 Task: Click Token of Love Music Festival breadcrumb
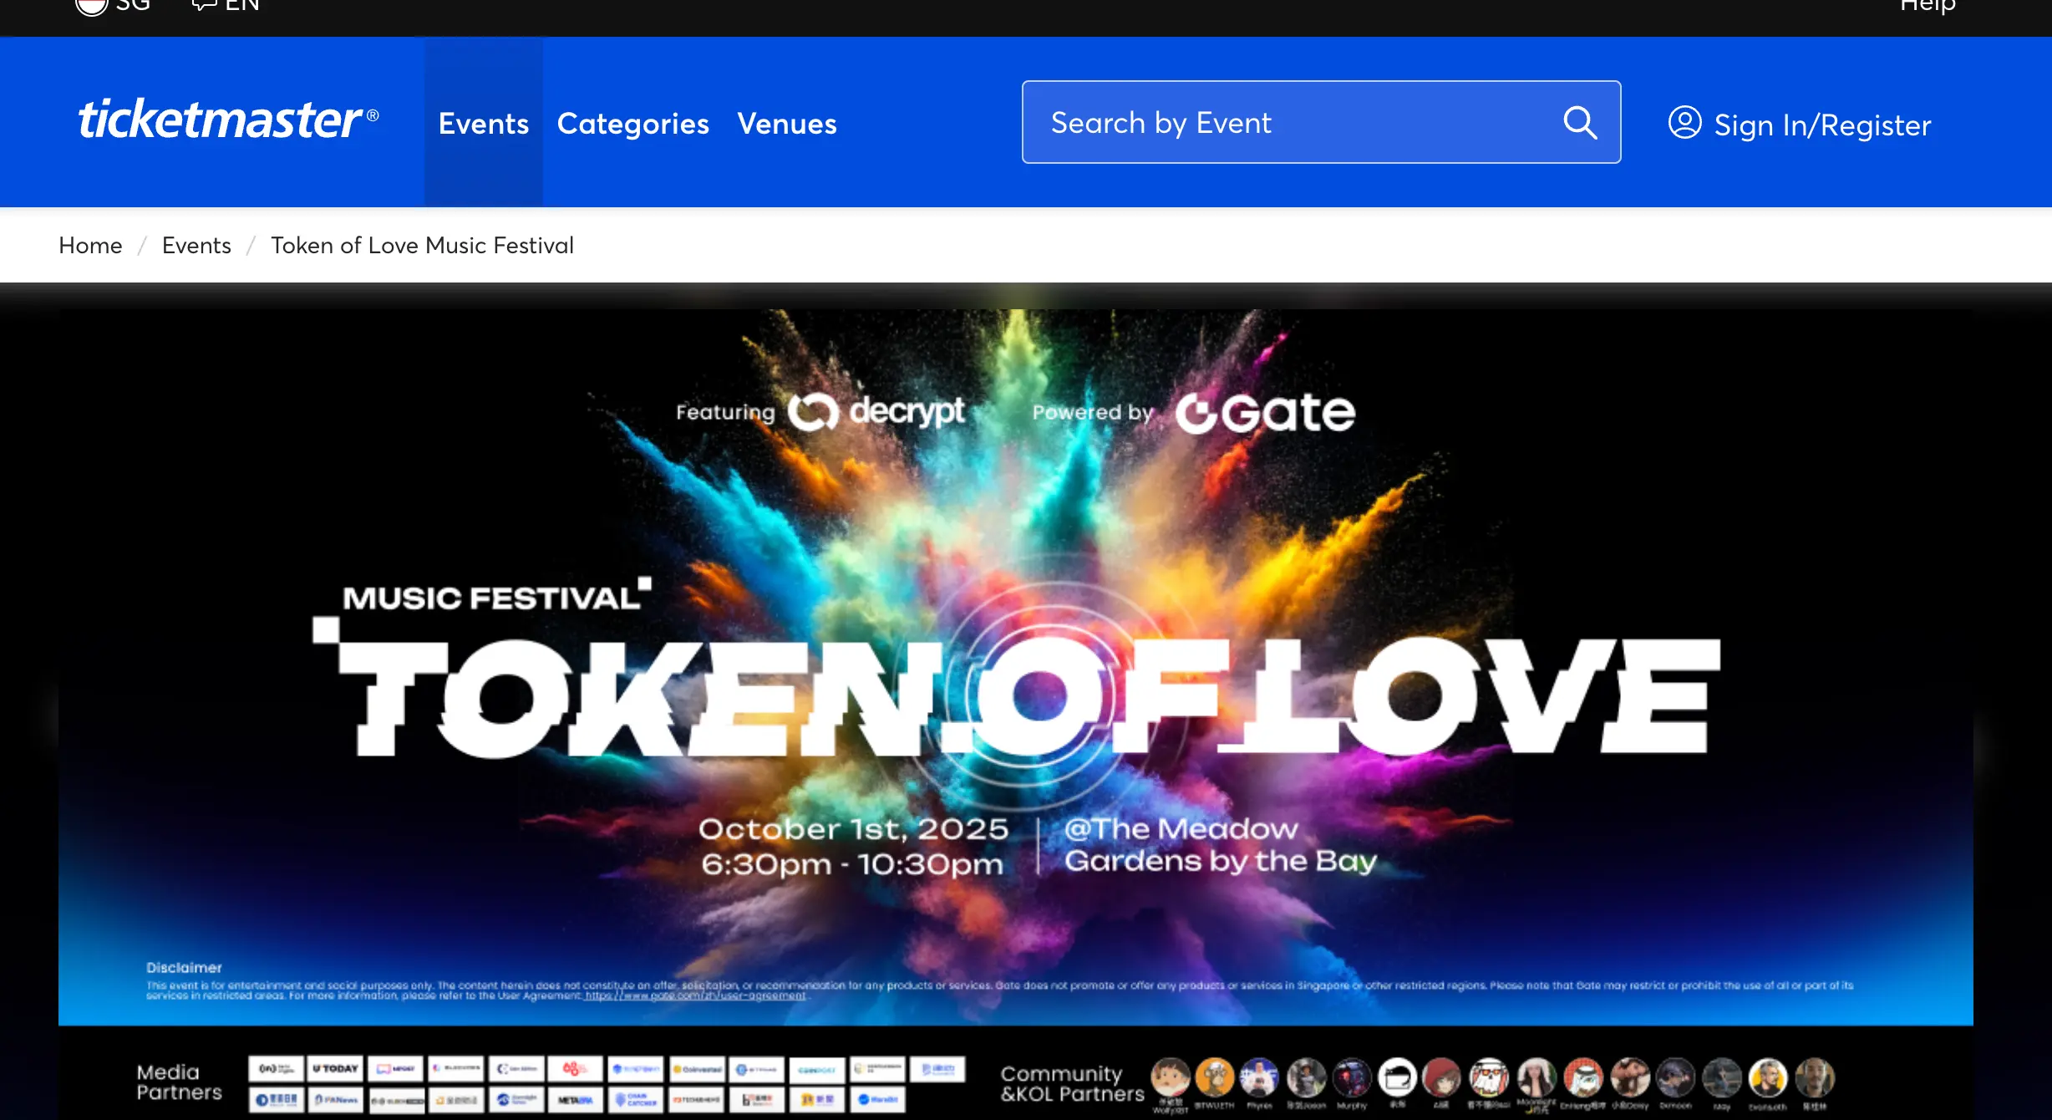click(422, 245)
